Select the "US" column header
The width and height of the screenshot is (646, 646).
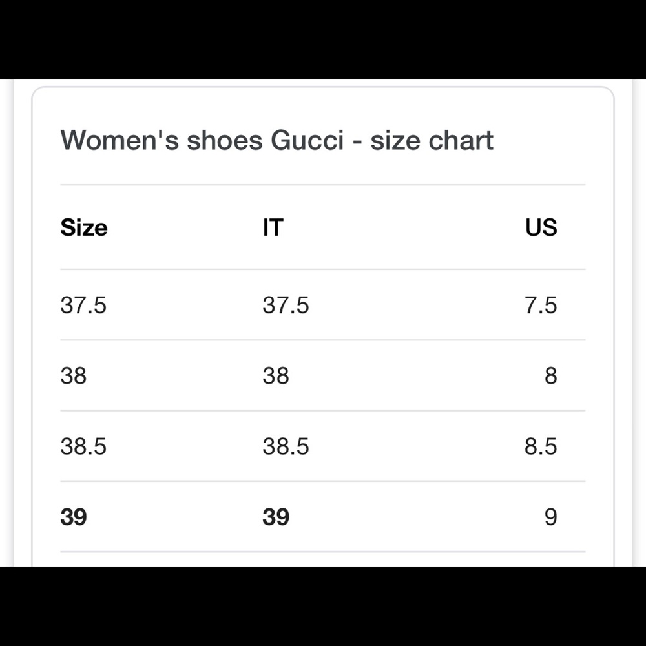point(541,227)
